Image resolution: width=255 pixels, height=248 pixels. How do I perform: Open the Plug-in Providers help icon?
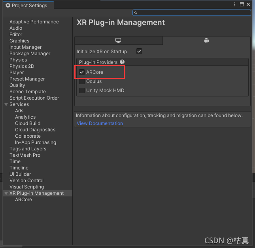pyautogui.click(x=122, y=62)
